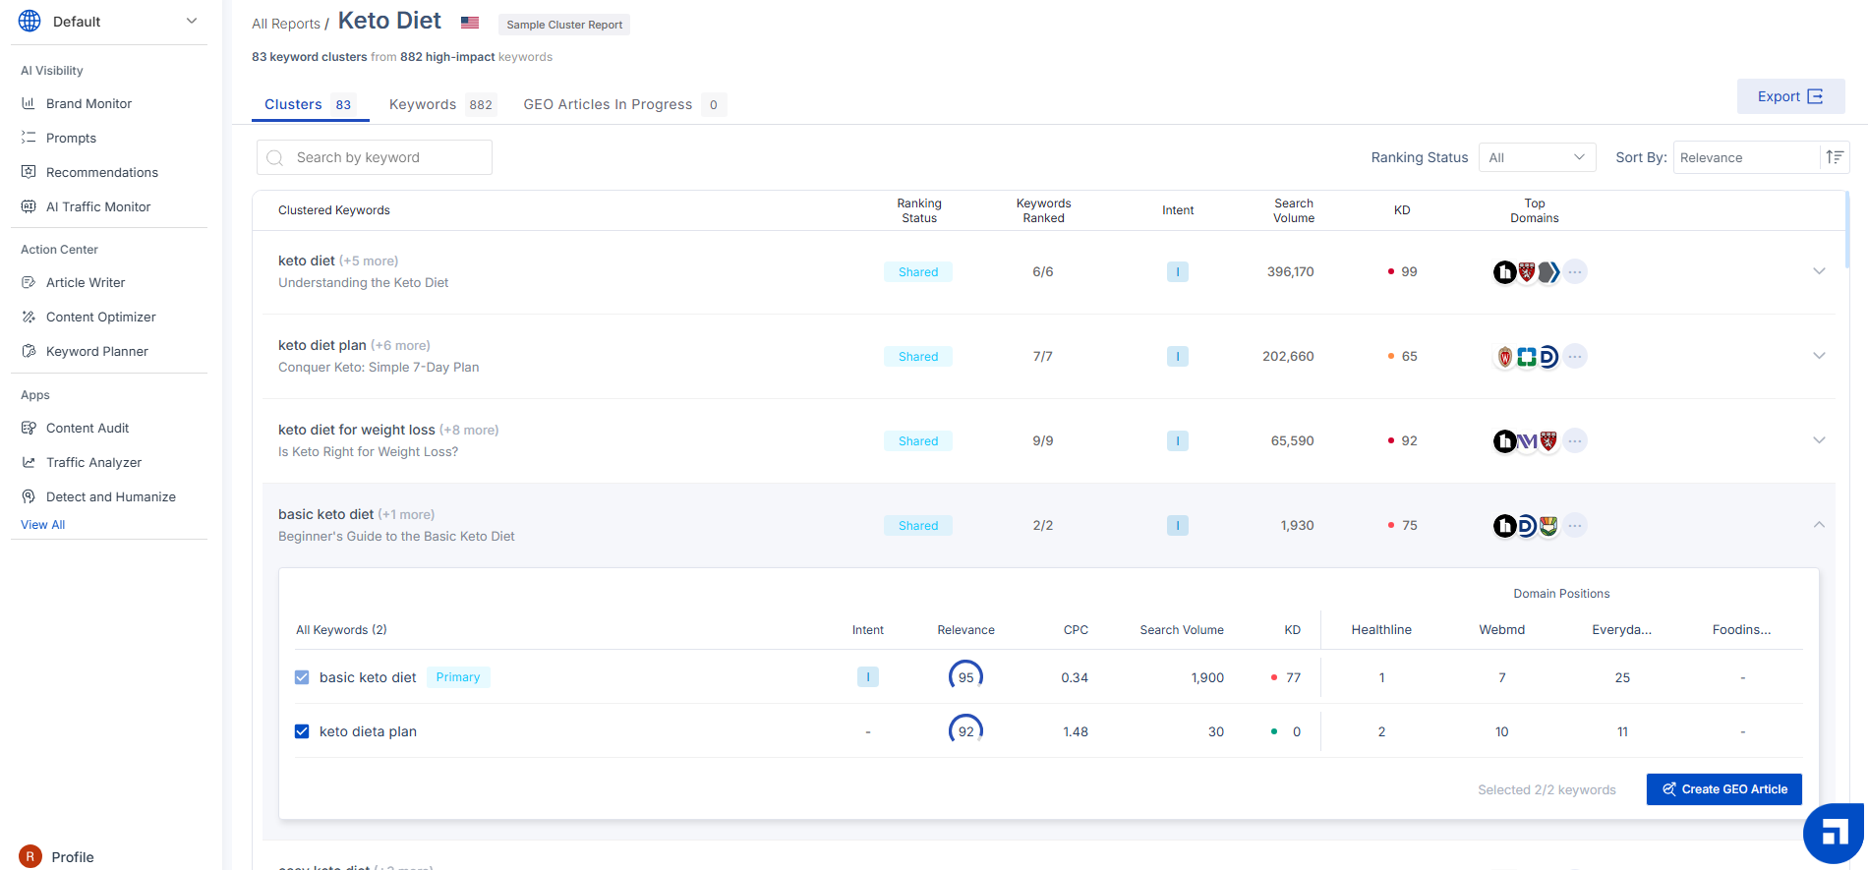Viewport: 1868px width, 870px height.
Task: Open Content Optimizer tool icon
Action: (29, 317)
